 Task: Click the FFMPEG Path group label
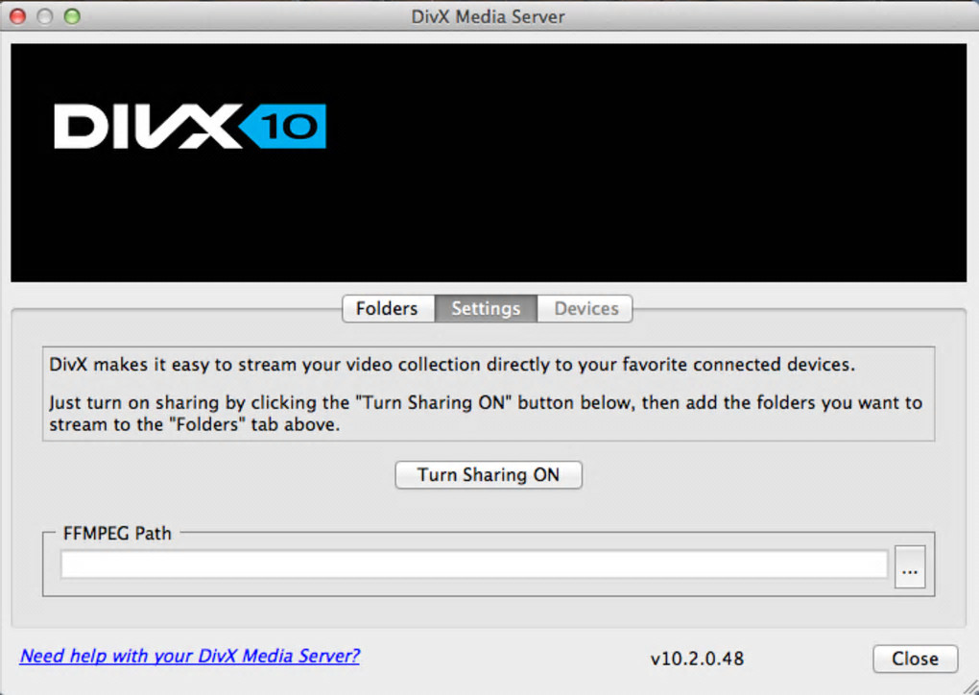click(117, 534)
